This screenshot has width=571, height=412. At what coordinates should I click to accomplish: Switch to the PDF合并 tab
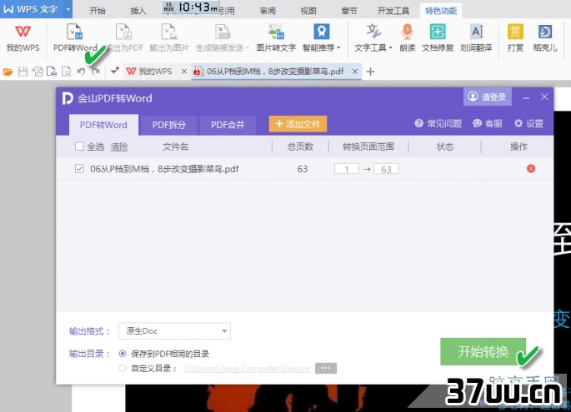coord(228,125)
